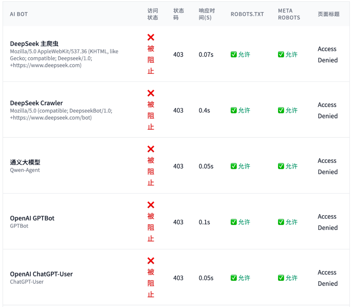Click the AI BOT column header

coord(19,14)
